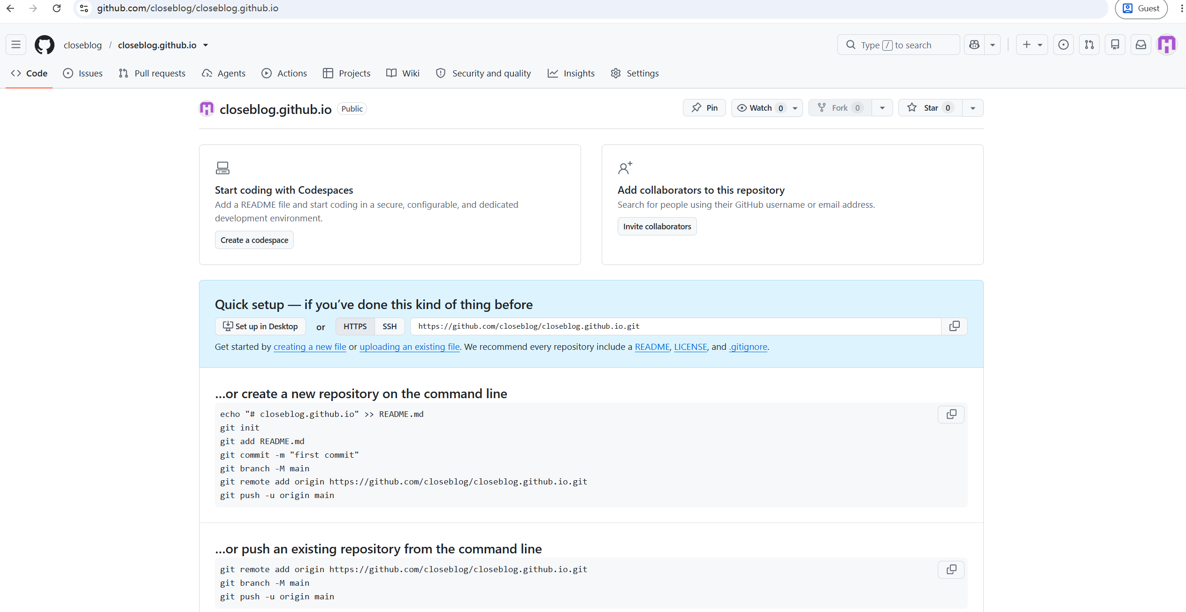The width and height of the screenshot is (1186, 612).
Task: Click the add collaborator person icon
Action: pos(625,168)
